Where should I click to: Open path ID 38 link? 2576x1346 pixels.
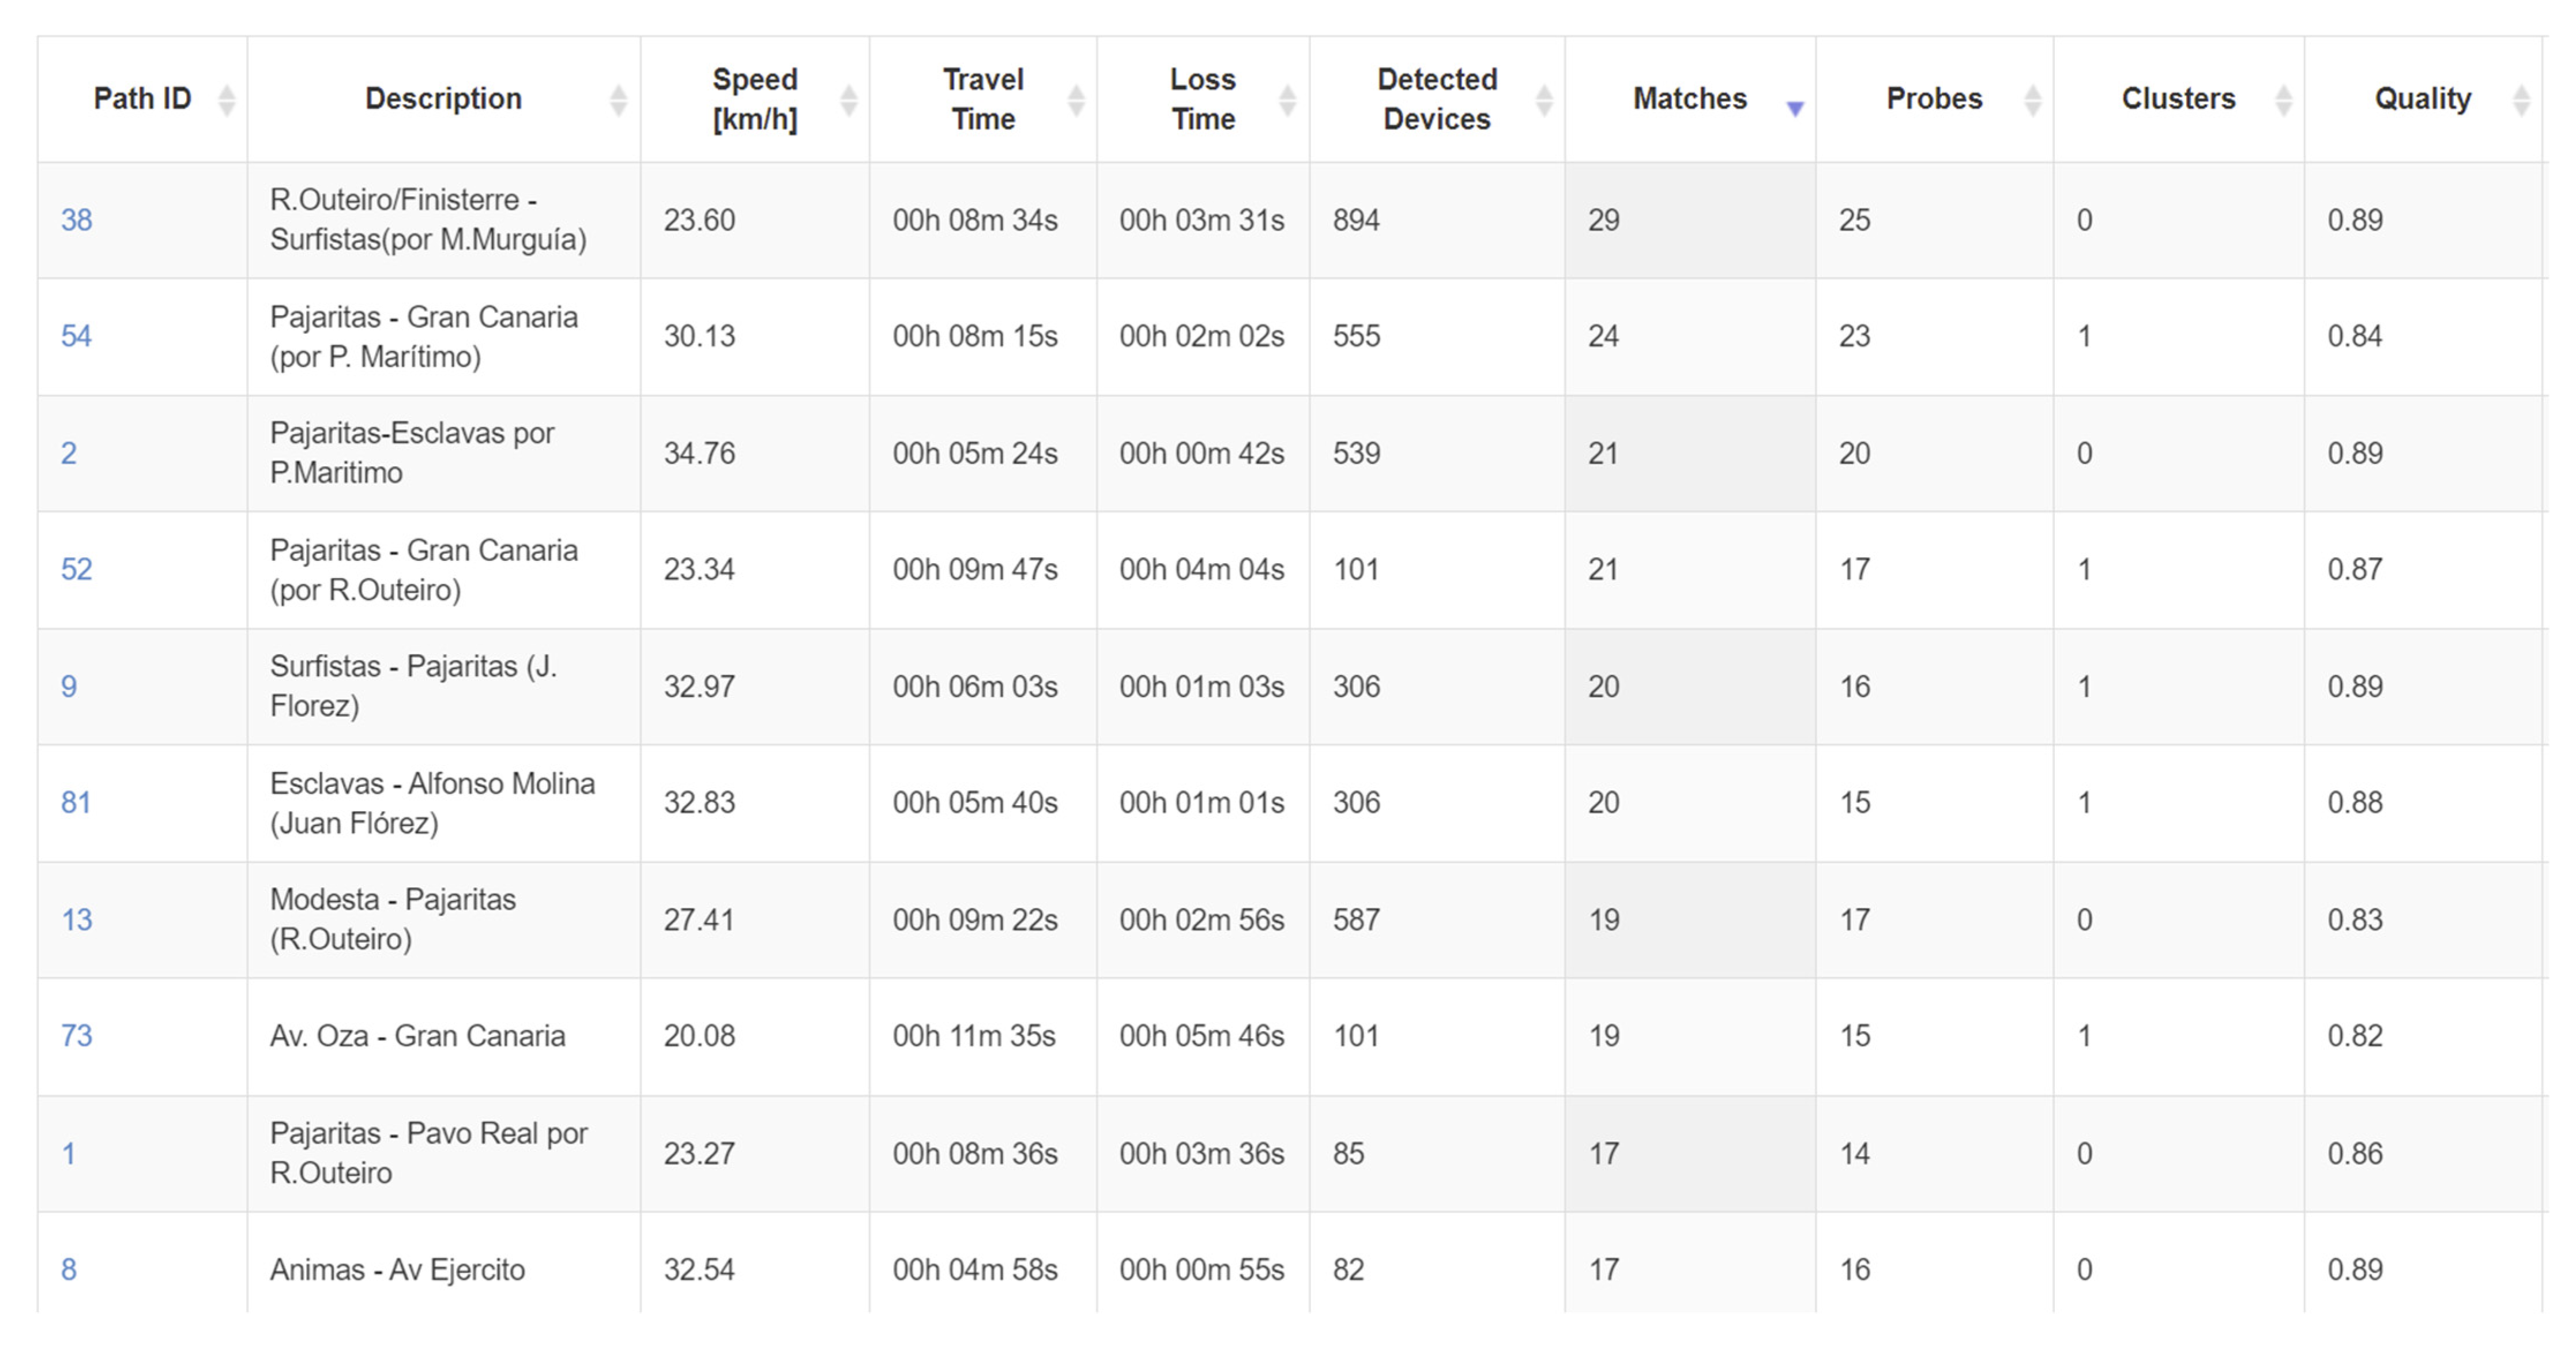pos(76,220)
